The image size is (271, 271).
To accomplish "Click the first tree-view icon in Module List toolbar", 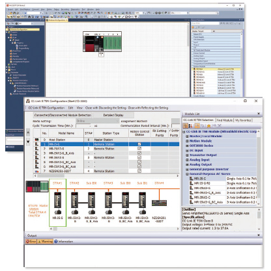I will (185, 125).
